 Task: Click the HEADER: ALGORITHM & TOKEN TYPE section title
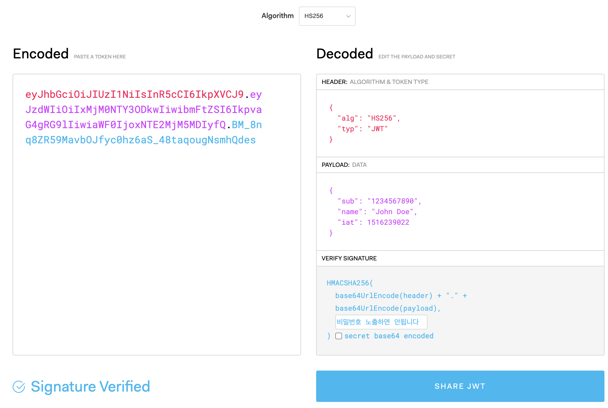(x=375, y=82)
